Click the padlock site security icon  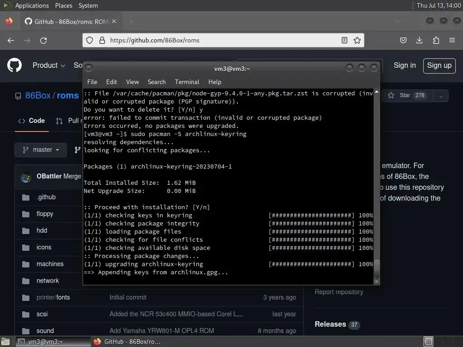102,40
